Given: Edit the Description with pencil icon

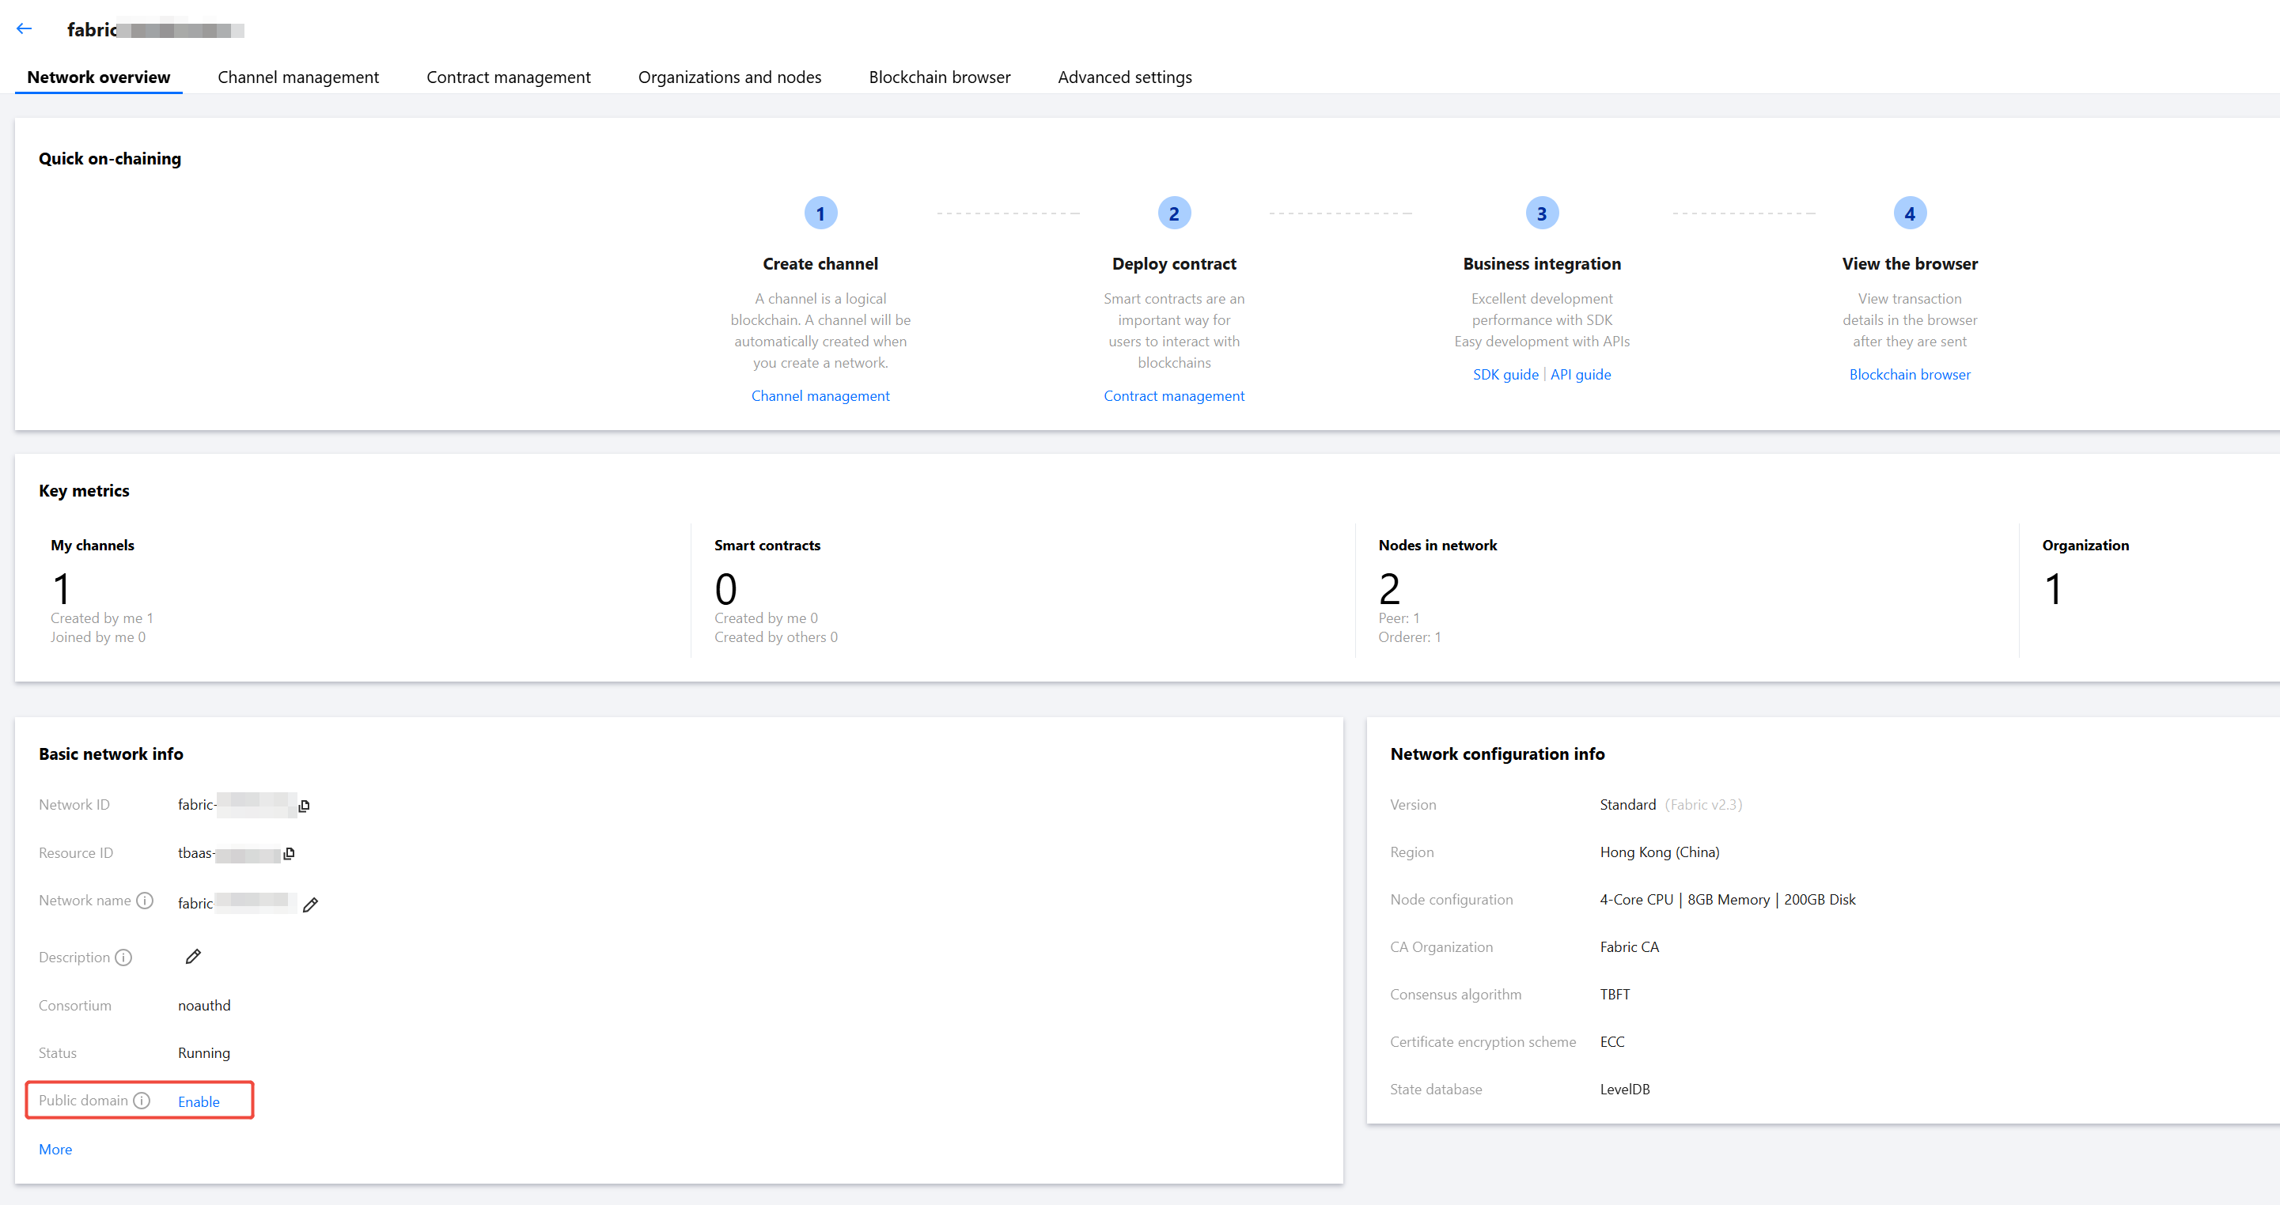Looking at the screenshot, I should pos(193,955).
